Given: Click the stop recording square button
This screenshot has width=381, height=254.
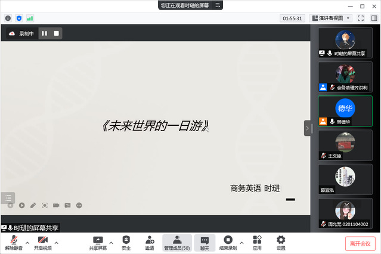Looking at the screenshot, I should (57, 33).
